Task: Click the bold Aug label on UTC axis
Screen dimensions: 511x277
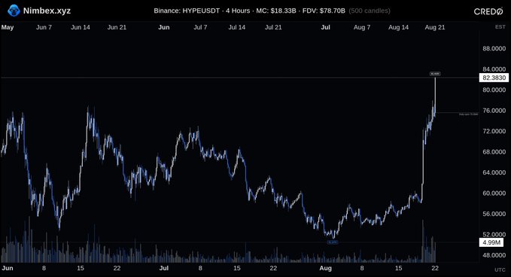Action: pos(326,268)
